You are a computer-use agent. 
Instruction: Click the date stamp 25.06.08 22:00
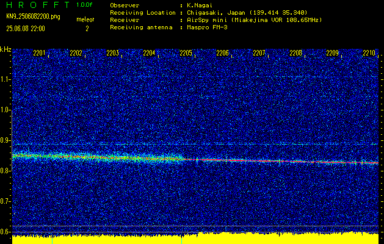(x=26, y=29)
